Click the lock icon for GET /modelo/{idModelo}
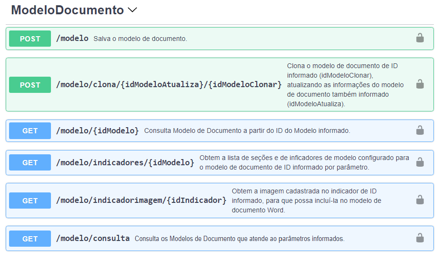 click(x=420, y=130)
